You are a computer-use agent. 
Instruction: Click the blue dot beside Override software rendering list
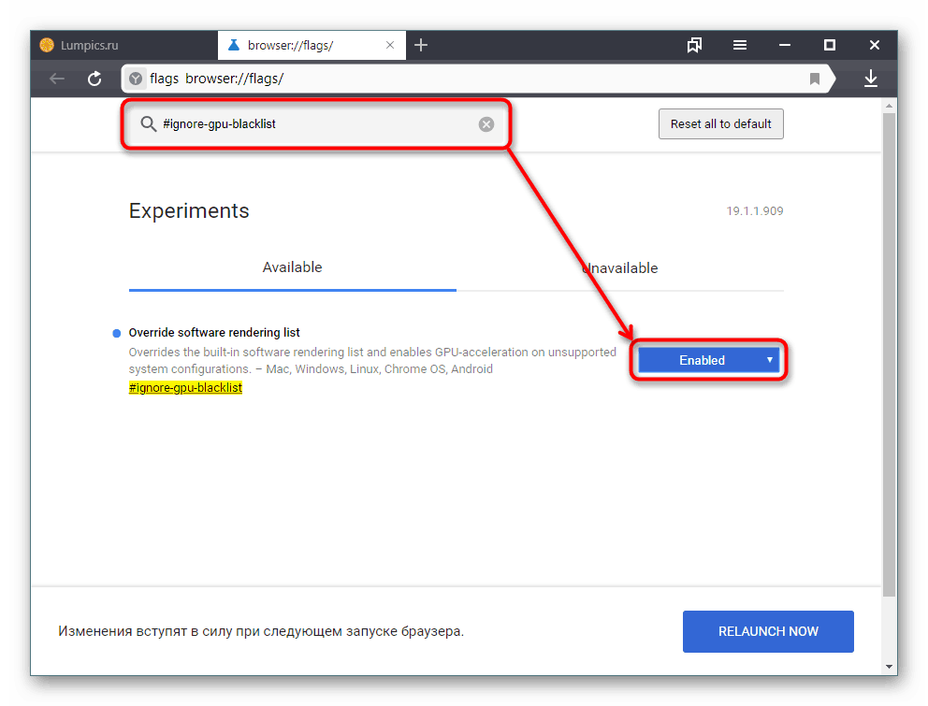click(115, 332)
